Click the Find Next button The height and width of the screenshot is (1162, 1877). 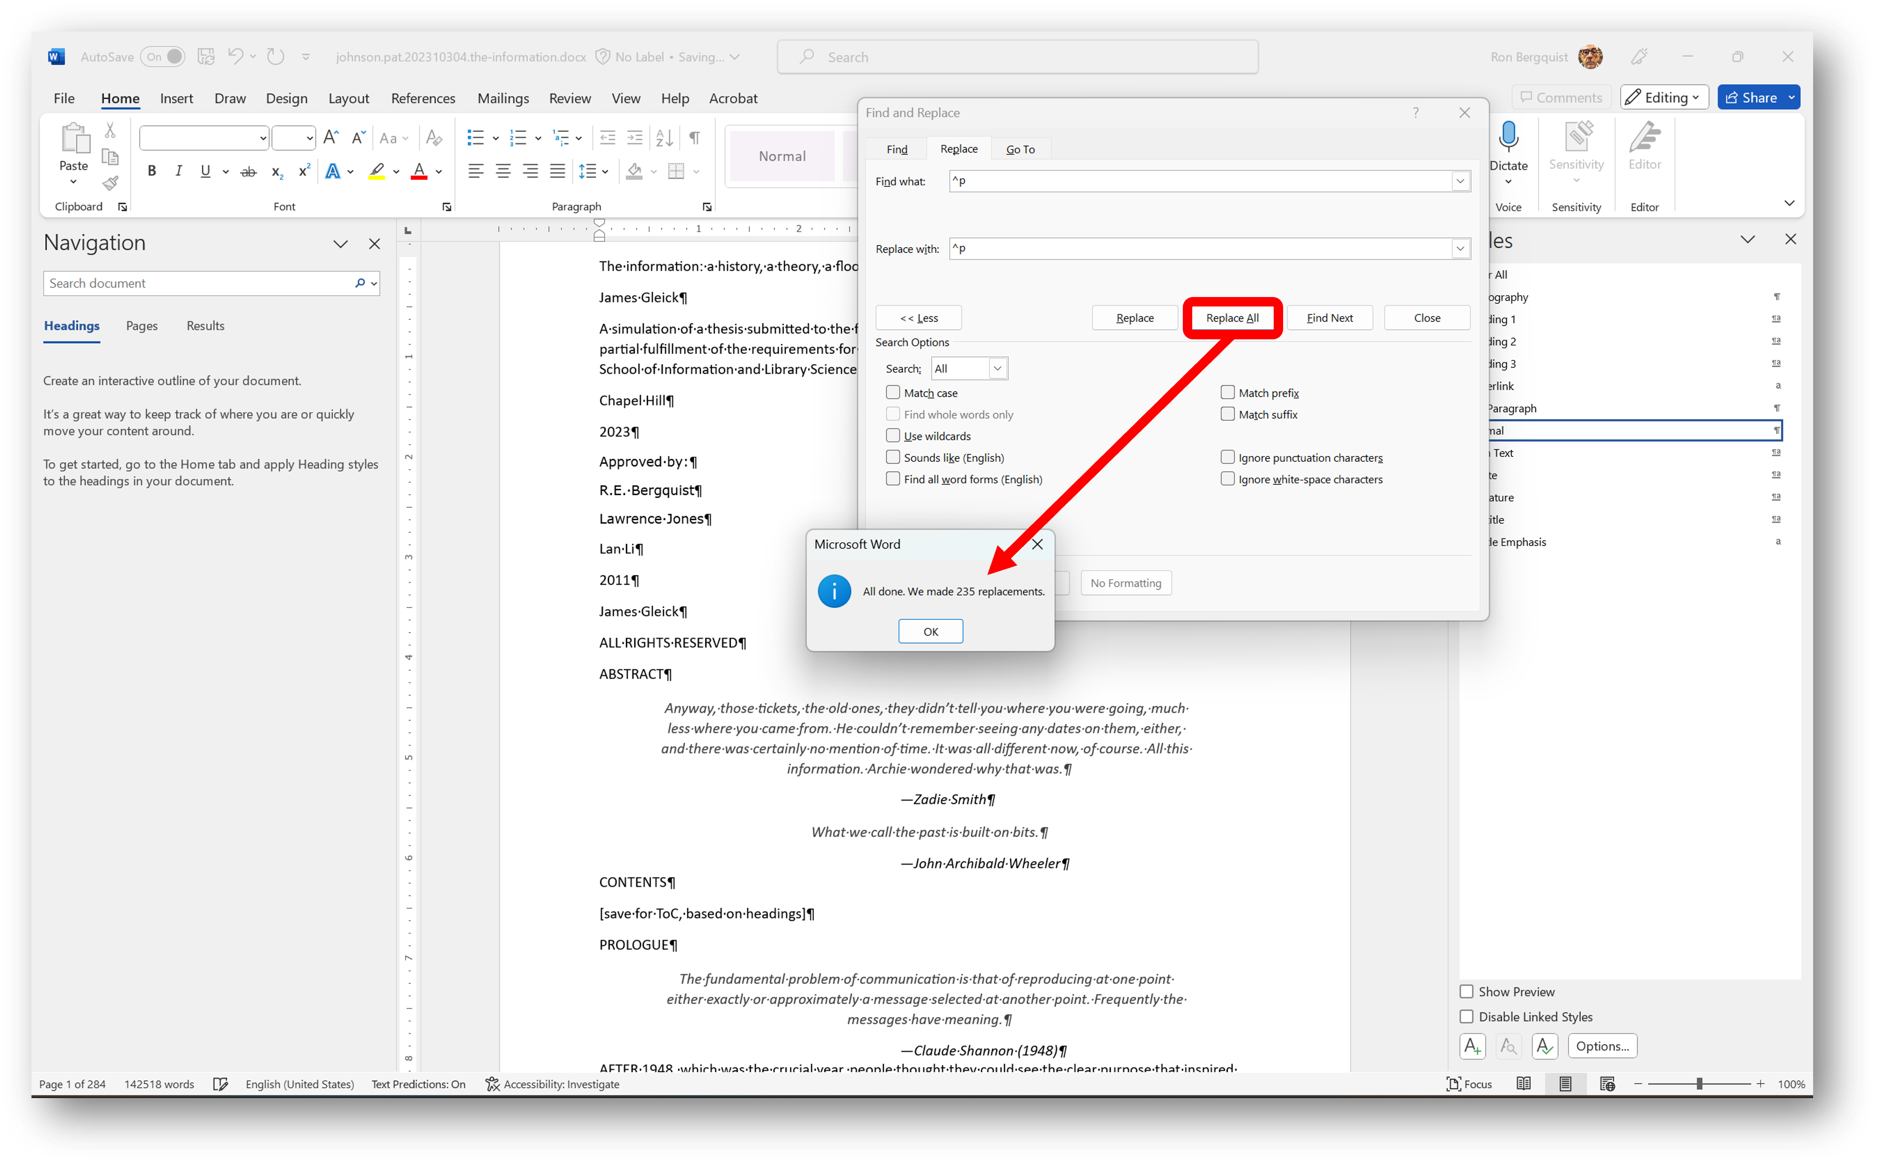pyautogui.click(x=1329, y=317)
